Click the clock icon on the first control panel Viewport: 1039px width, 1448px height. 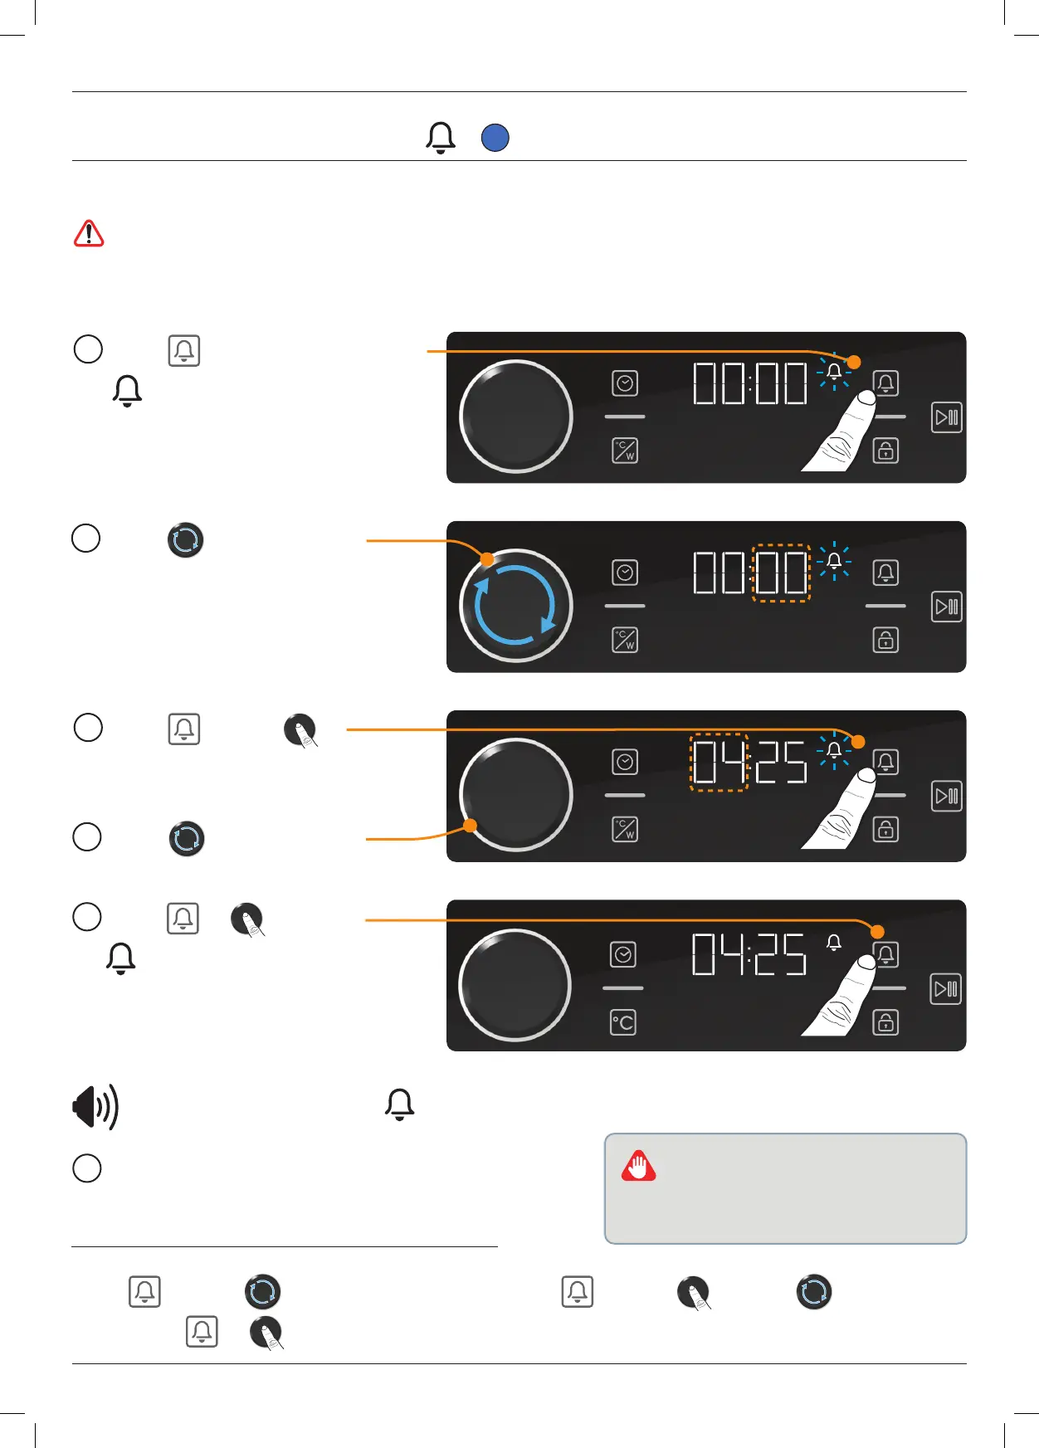625,383
